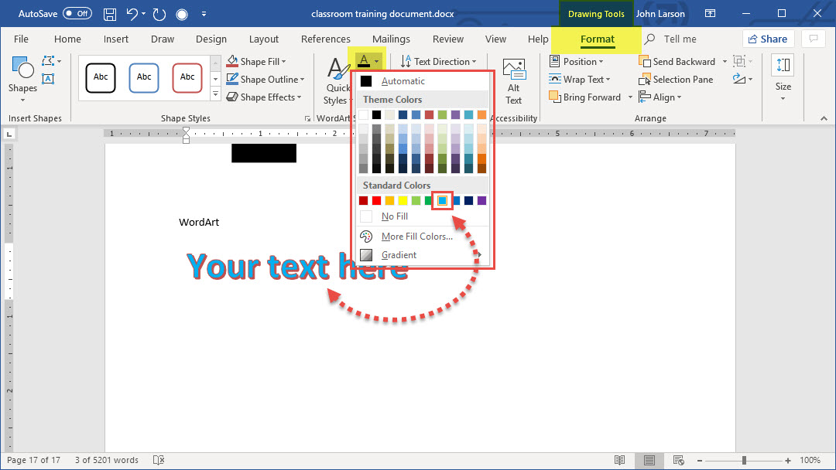Image resolution: width=836 pixels, height=470 pixels.
Task: Choose the Automatic color option
Action: [x=403, y=81]
